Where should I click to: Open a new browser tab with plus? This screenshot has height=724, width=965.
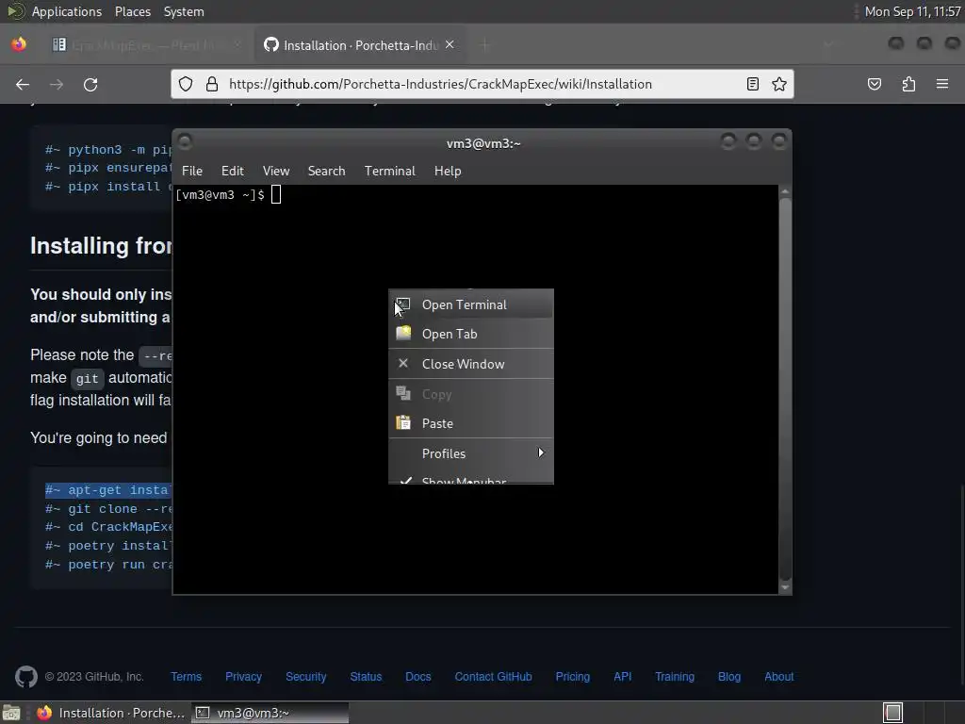click(x=485, y=44)
